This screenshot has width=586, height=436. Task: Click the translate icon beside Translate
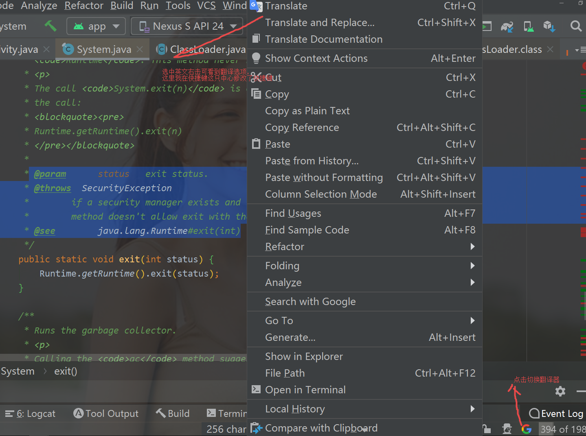256,6
